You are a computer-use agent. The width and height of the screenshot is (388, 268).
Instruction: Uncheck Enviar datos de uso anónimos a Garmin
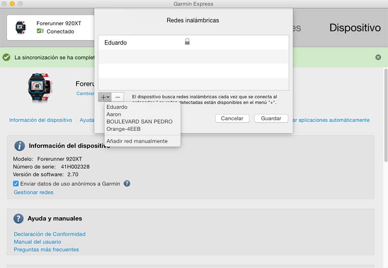click(x=16, y=184)
